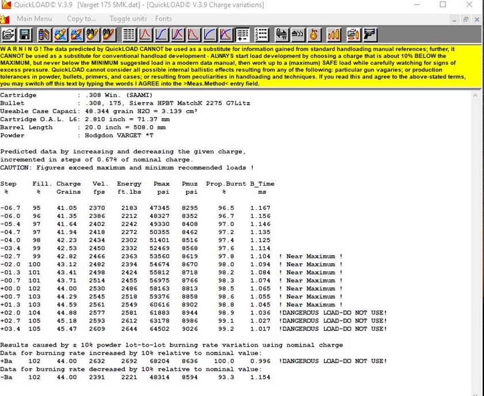This screenshot has width=484, height=396.
Task: Click the '-Ba' burning rate row label
Action: pyautogui.click(x=6, y=377)
